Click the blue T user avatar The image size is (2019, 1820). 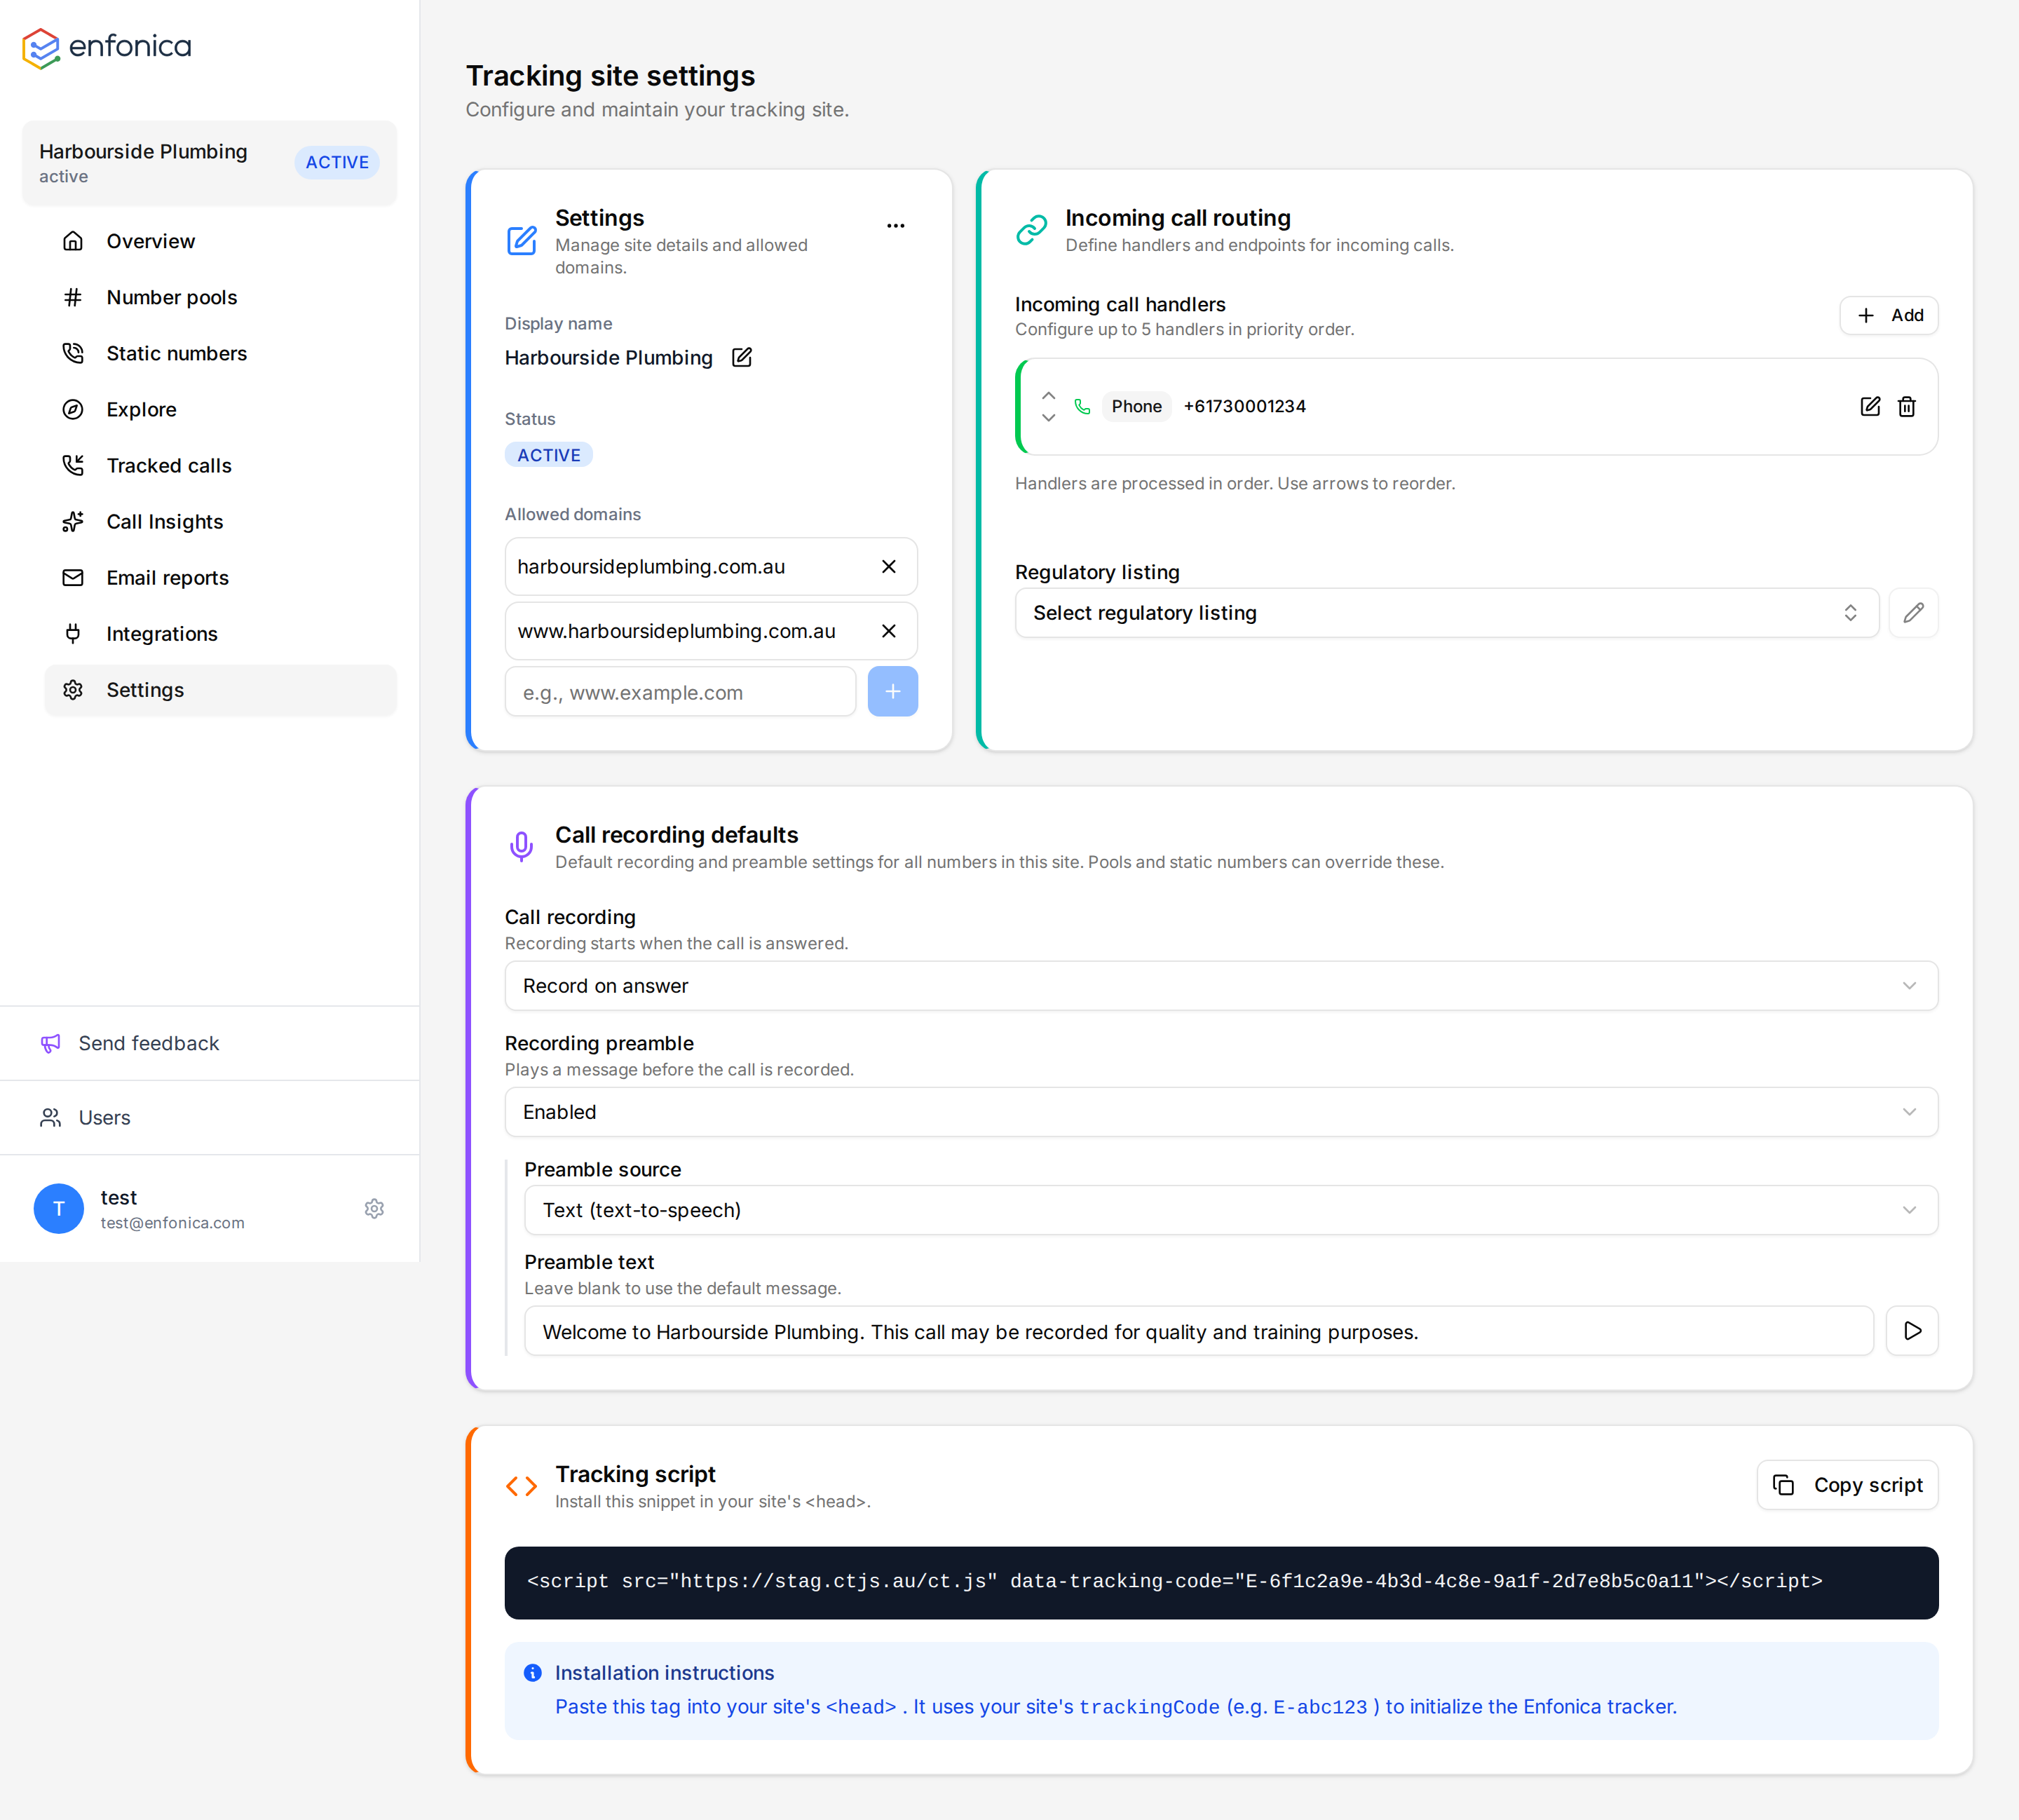point(59,1209)
